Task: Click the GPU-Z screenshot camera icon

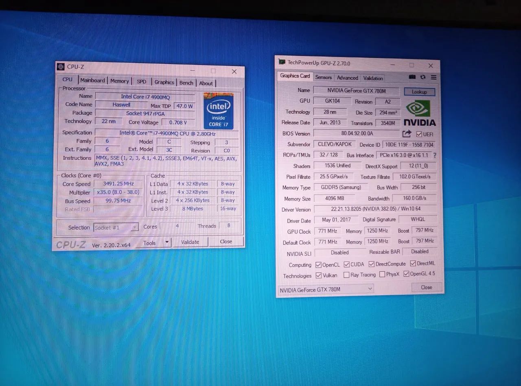Action: tap(412, 77)
